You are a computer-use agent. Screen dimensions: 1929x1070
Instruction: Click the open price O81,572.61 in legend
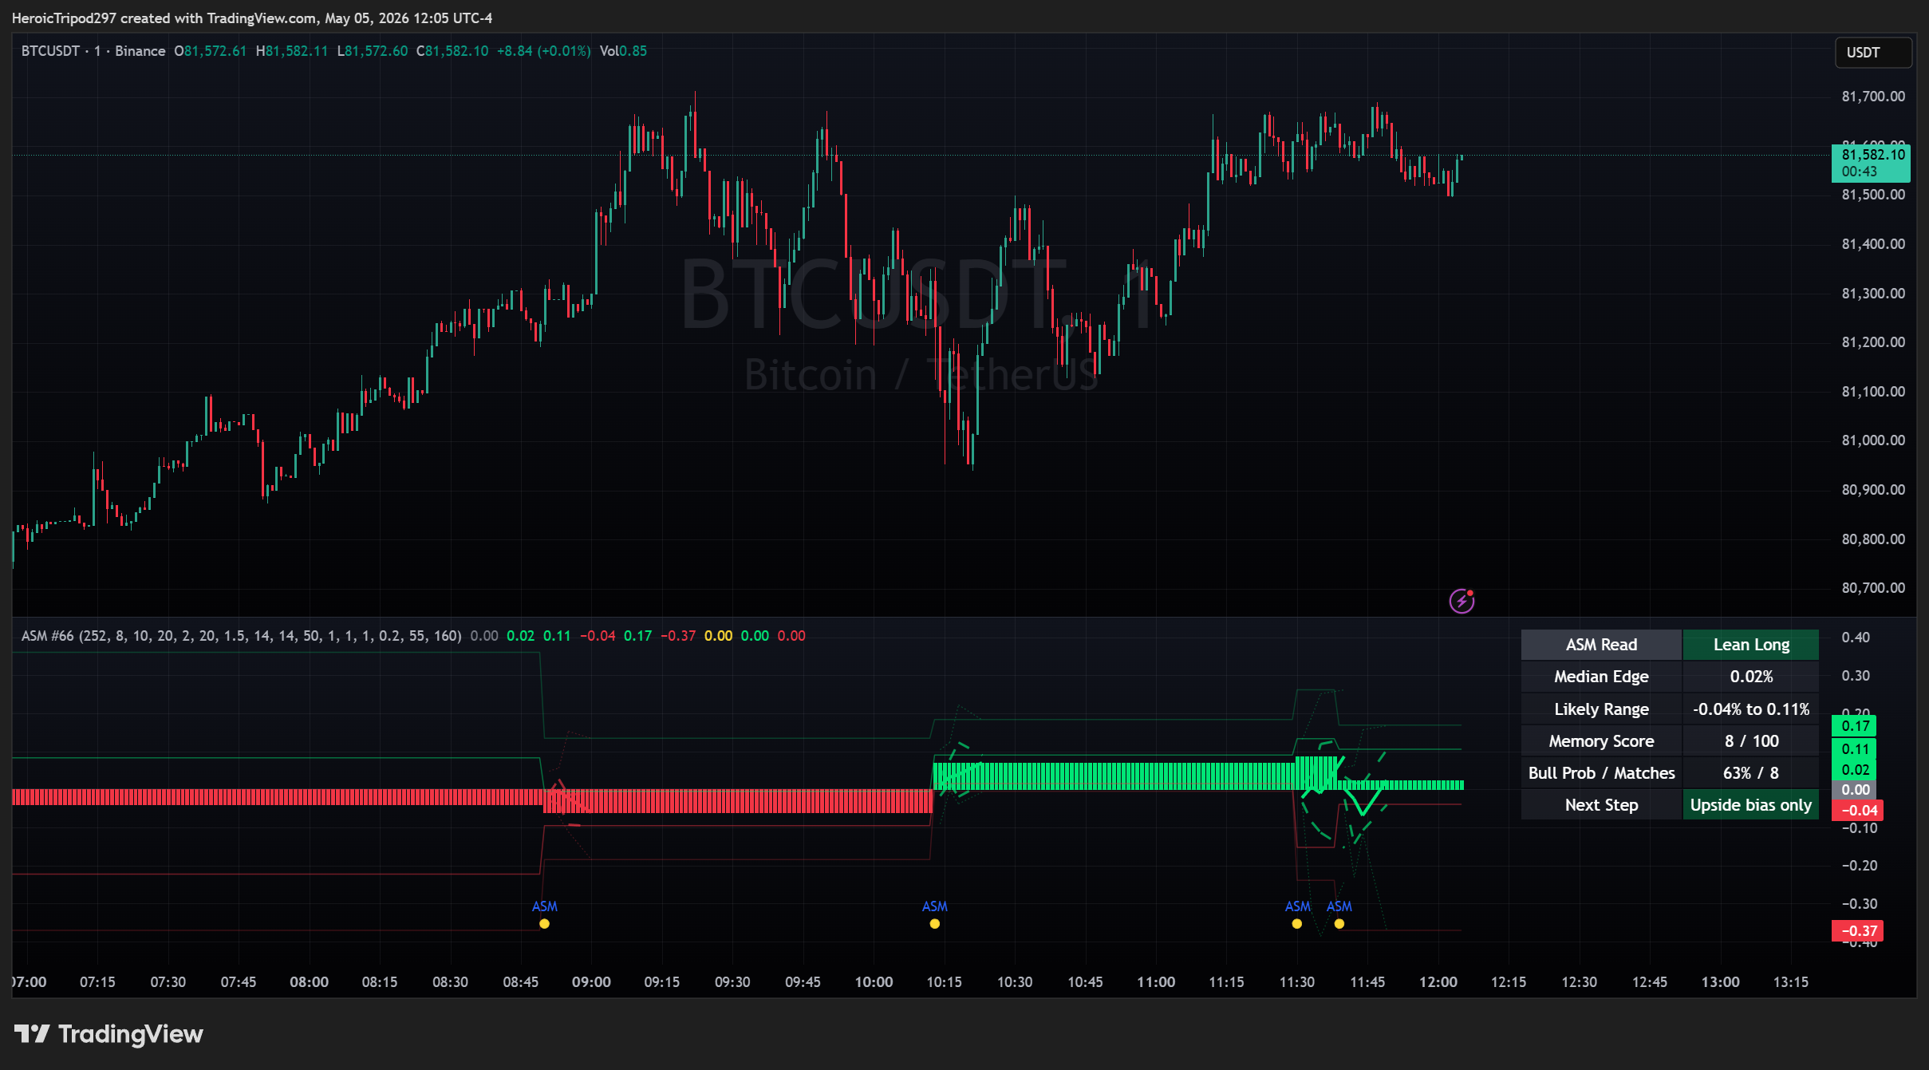[x=210, y=51]
